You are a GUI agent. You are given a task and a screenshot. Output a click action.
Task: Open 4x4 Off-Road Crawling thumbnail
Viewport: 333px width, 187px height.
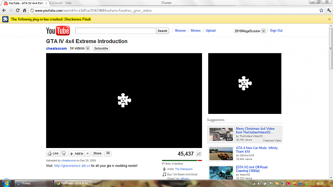pos(221,172)
